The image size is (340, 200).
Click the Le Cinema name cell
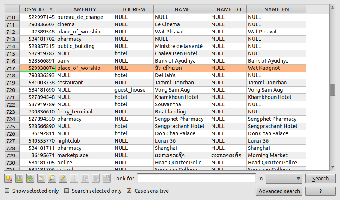(x=182, y=24)
